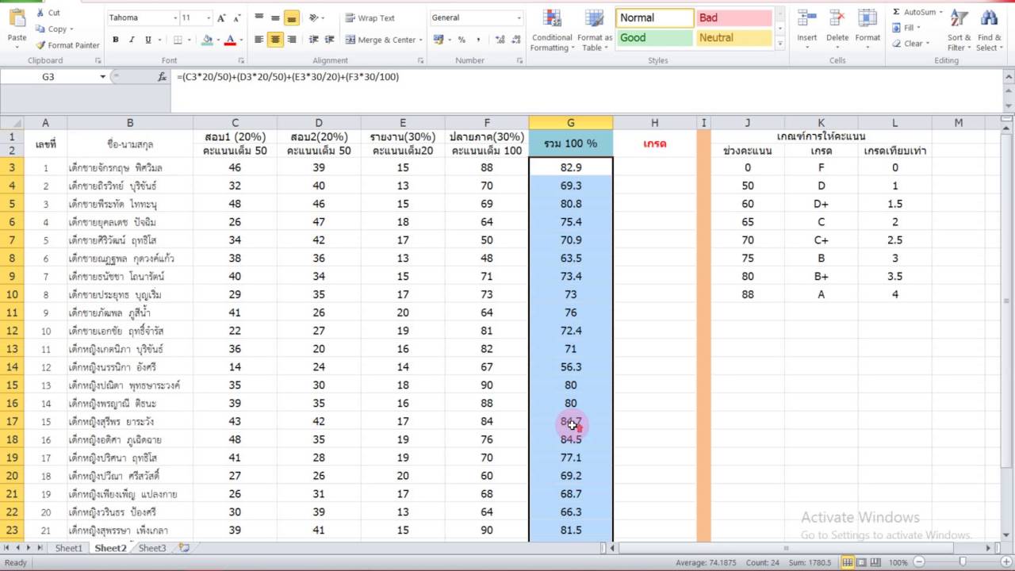
Task: Toggle Bold formatting
Action: 116,40
